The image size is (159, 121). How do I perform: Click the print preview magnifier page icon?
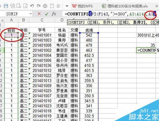point(25,6)
